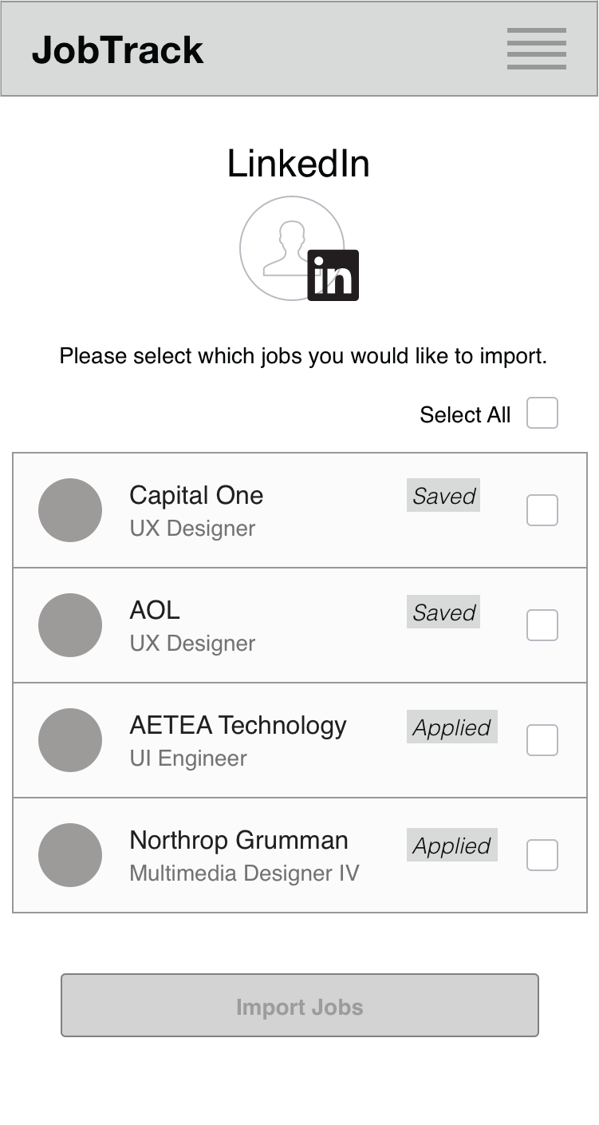This screenshot has width=599, height=1125.
Task: Click the Capital One company logo circle
Action: coord(70,510)
